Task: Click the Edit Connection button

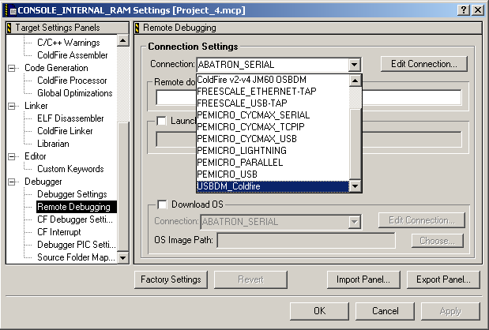Action: (424, 64)
